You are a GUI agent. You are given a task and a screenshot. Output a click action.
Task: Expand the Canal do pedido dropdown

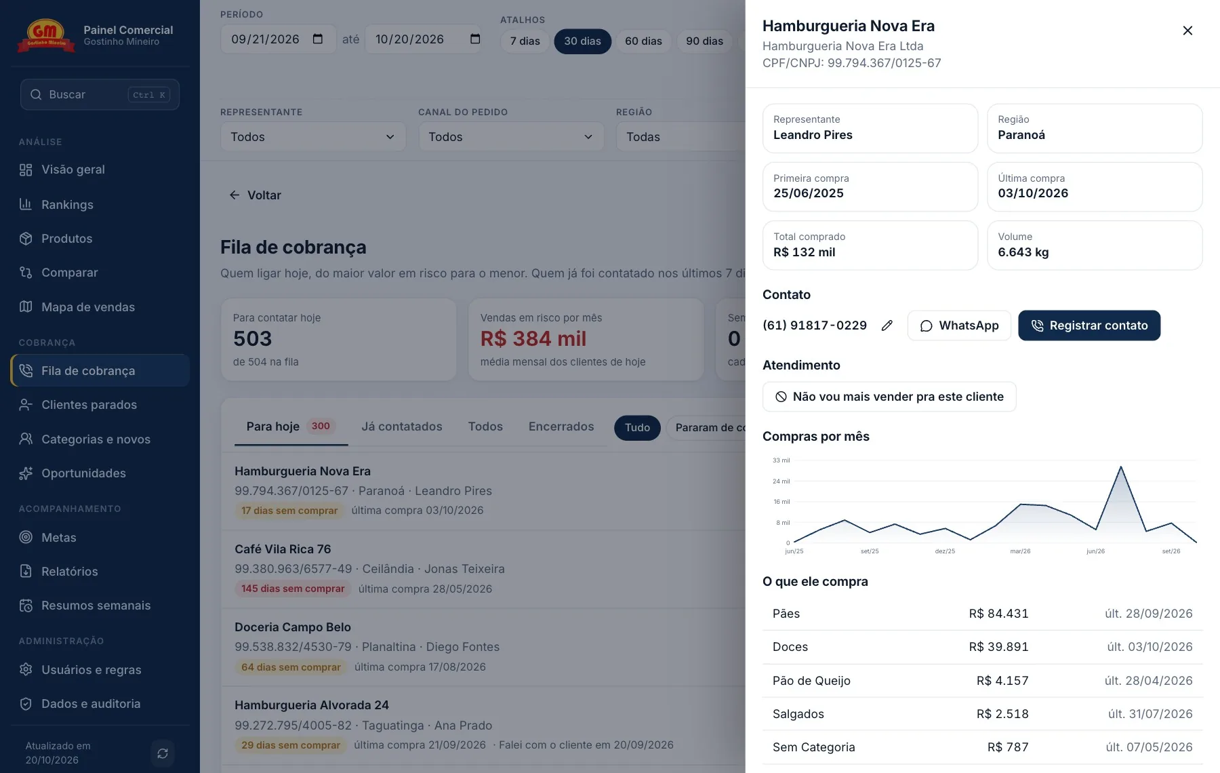(511, 137)
